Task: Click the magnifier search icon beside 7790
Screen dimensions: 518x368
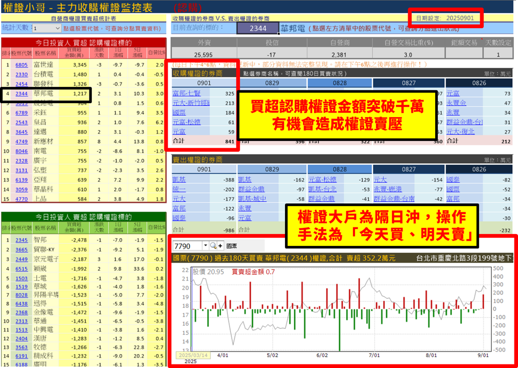Action: pos(213,246)
